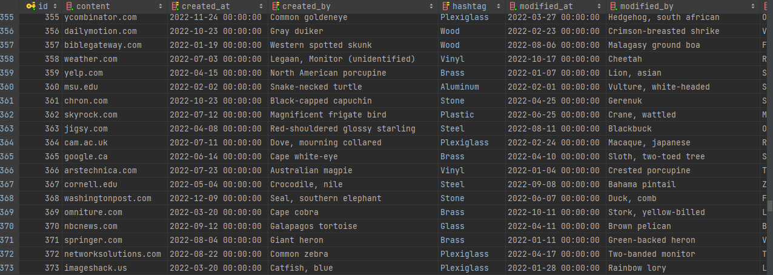Select the cam.ac.uk cell

tap(114, 142)
